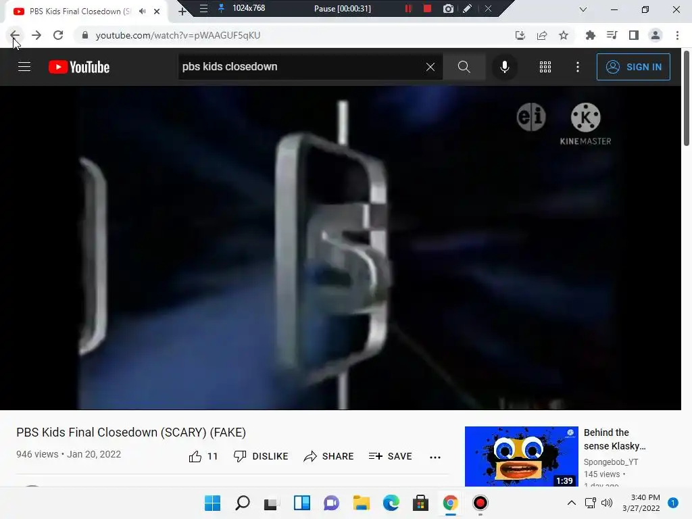Open Task View on the taskbar
This screenshot has width=692, height=519.
click(272, 503)
